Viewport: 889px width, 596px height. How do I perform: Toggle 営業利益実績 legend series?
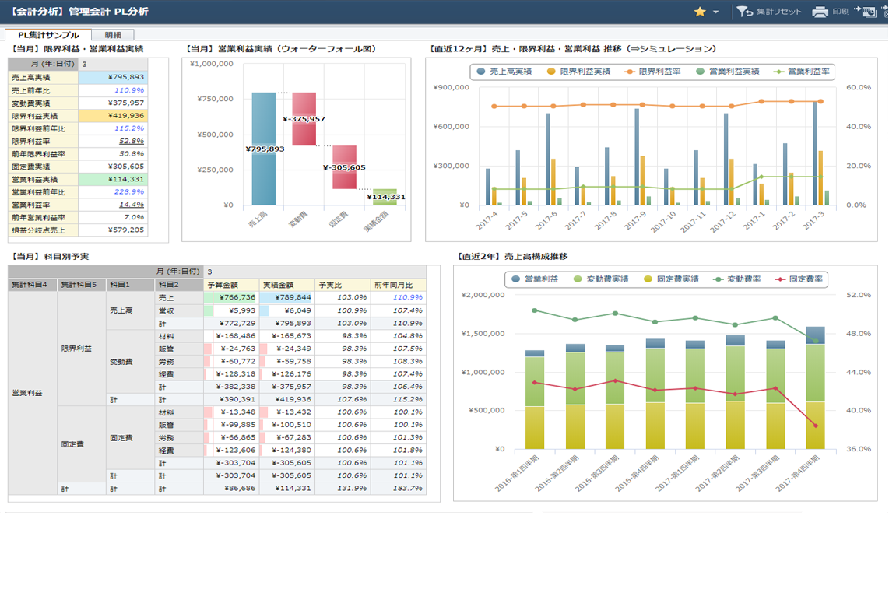point(727,72)
